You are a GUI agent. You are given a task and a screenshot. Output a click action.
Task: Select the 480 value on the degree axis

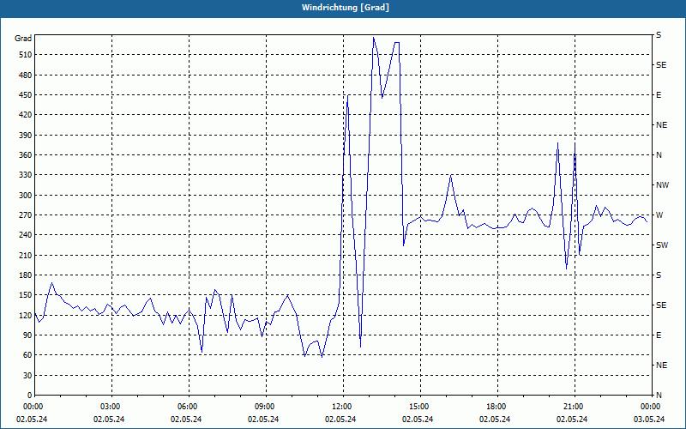click(x=26, y=75)
